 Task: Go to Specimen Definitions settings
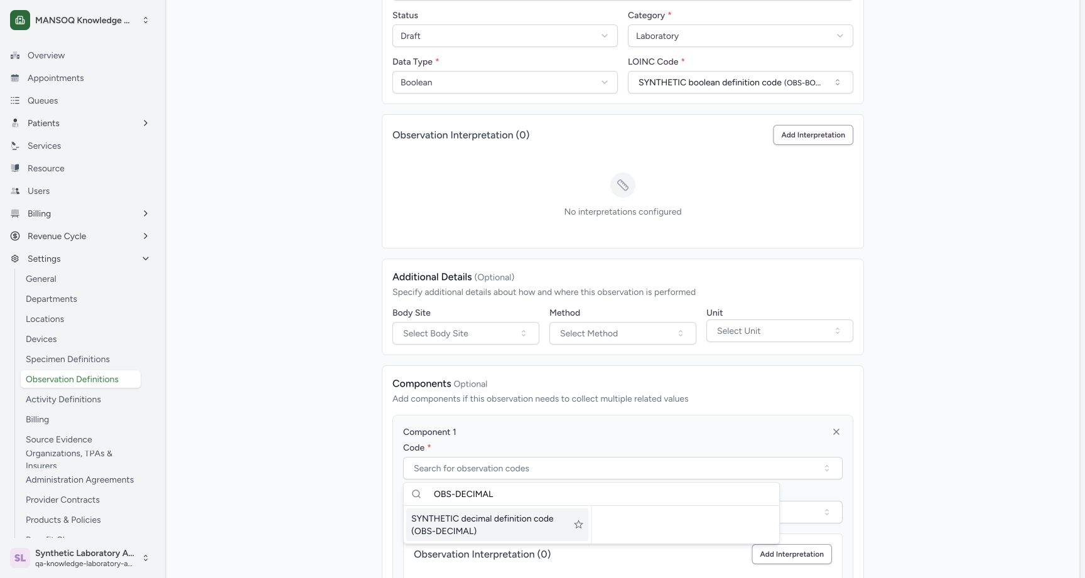click(68, 359)
